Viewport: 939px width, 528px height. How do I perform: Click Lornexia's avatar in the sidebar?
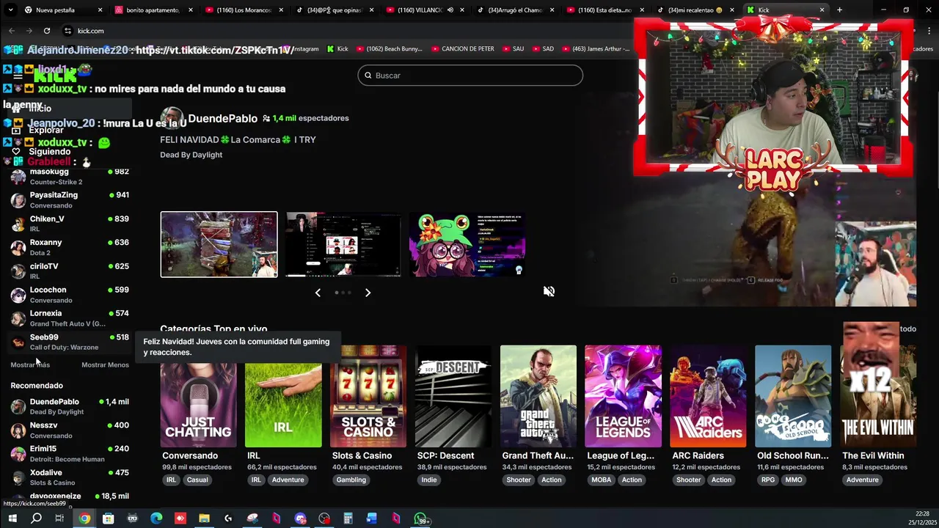tap(18, 318)
